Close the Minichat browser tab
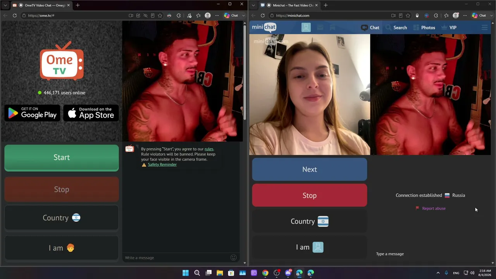This screenshot has width=496, height=279. 317,5
